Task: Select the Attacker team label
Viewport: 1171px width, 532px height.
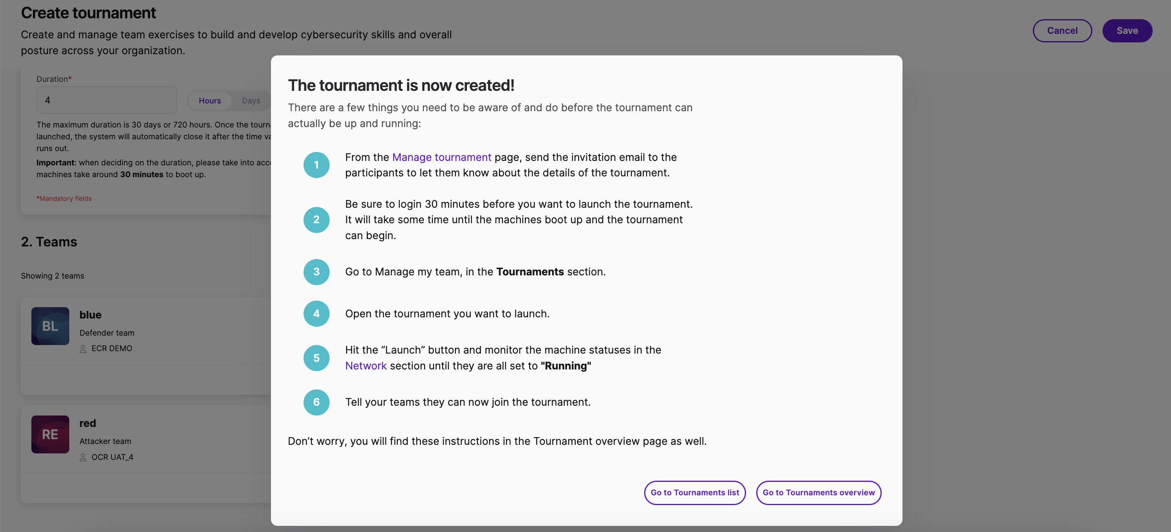Action: pos(105,441)
